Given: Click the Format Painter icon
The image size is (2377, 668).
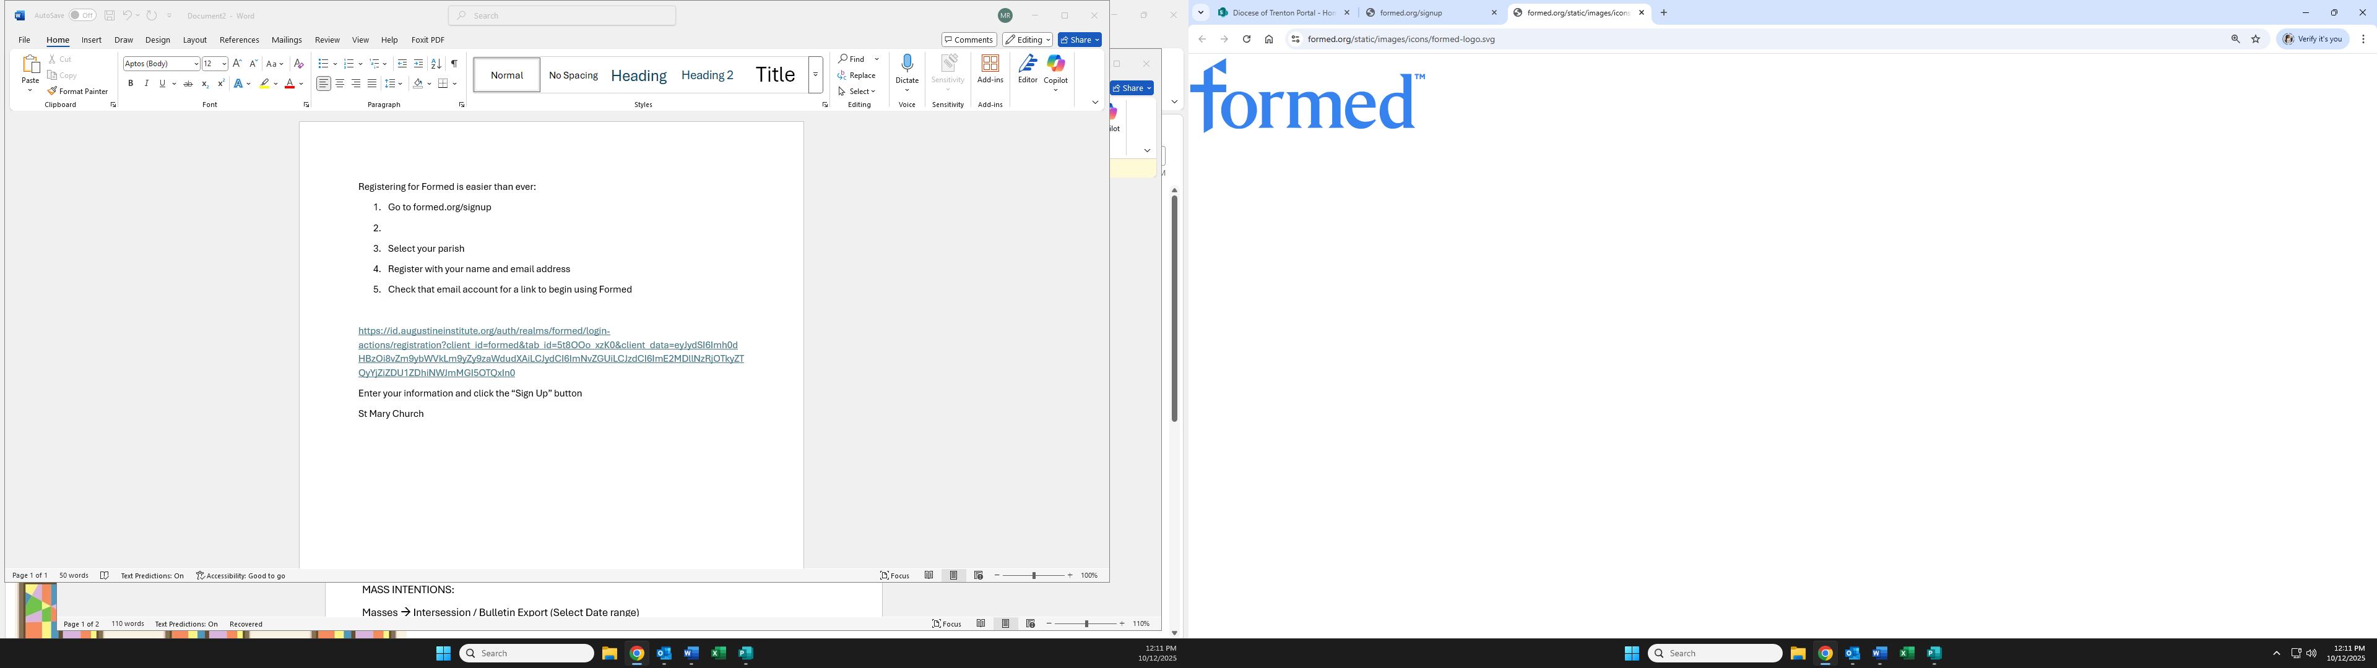Looking at the screenshot, I should [53, 92].
